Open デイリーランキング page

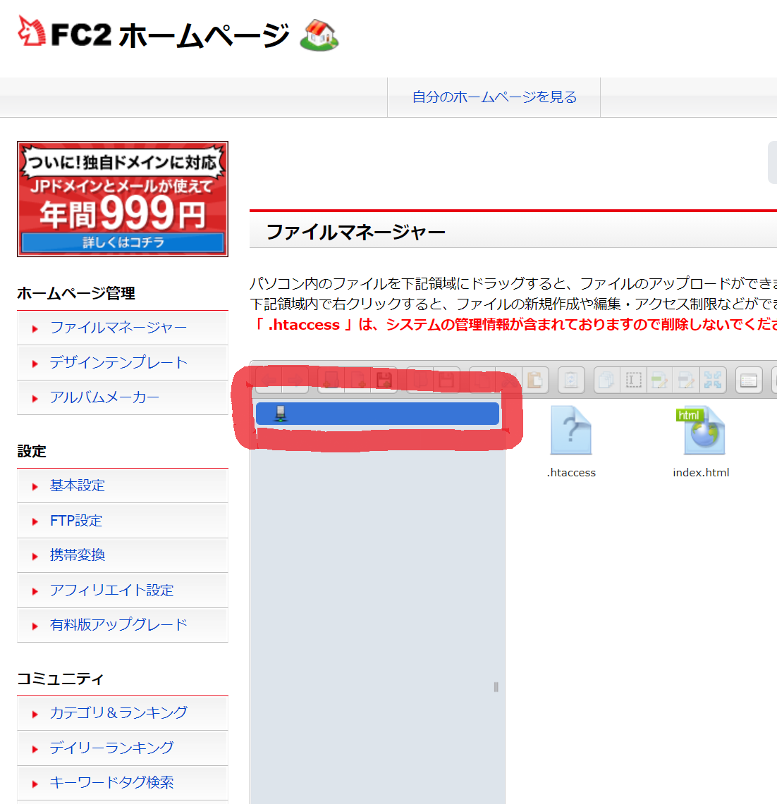(111, 748)
